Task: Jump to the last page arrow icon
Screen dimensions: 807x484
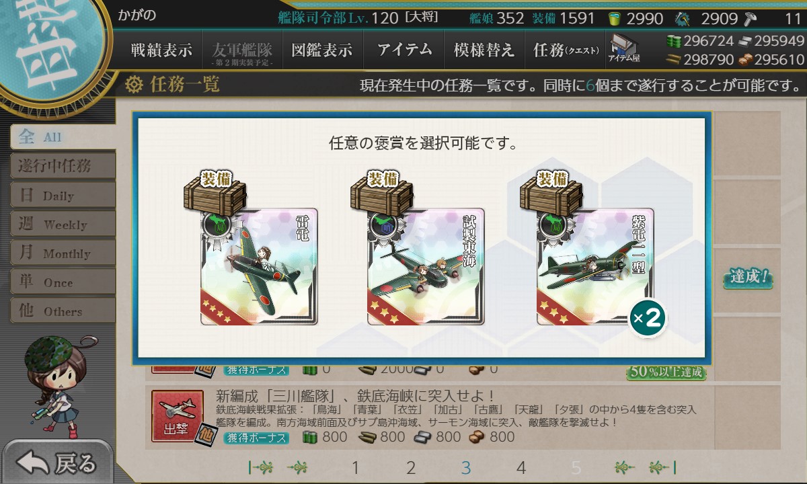Action: coord(662,468)
